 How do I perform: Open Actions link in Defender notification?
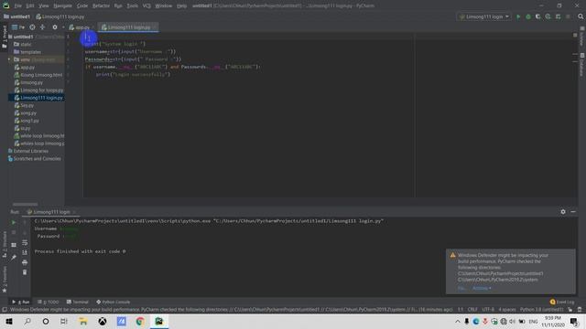tap(482, 288)
